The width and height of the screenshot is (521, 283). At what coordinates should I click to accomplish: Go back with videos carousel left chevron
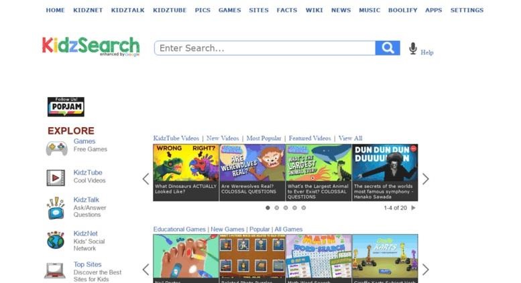[146, 179]
